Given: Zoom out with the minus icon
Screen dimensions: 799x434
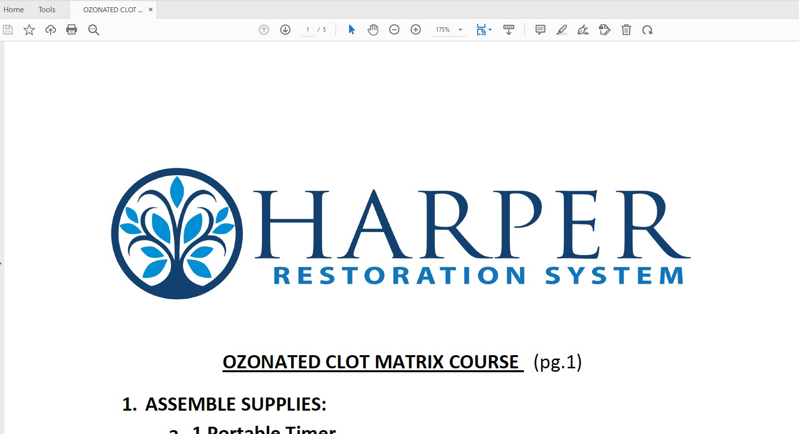Looking at the screenshot, I should coord(394,30).
